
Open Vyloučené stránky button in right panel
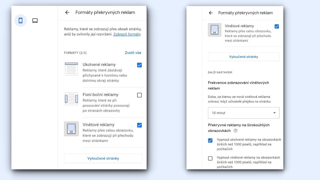click(x=243, y=57)
